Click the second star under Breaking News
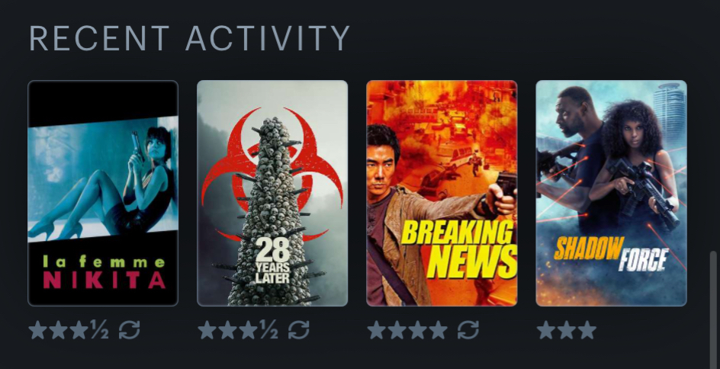Image resolution: width=720 pixels, height=369 pixels. (x=397, y=330)
